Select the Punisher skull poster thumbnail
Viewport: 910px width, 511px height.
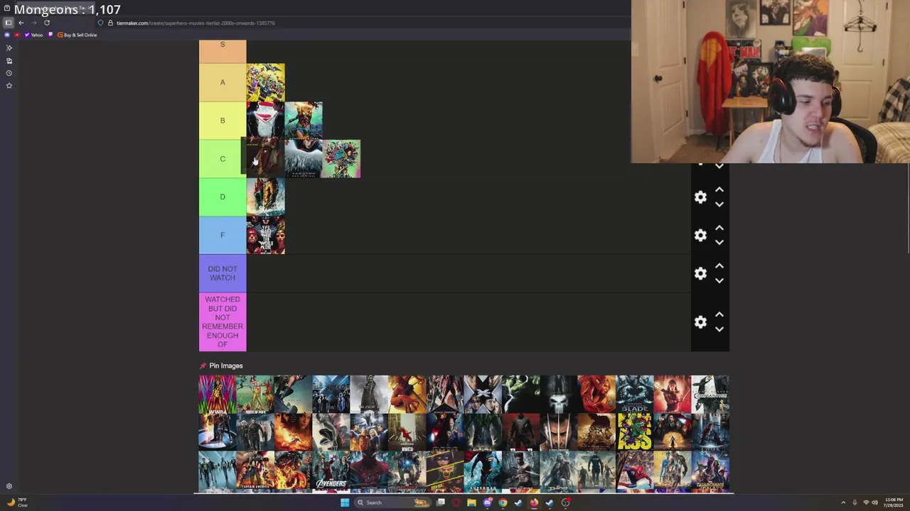point(559,394)
